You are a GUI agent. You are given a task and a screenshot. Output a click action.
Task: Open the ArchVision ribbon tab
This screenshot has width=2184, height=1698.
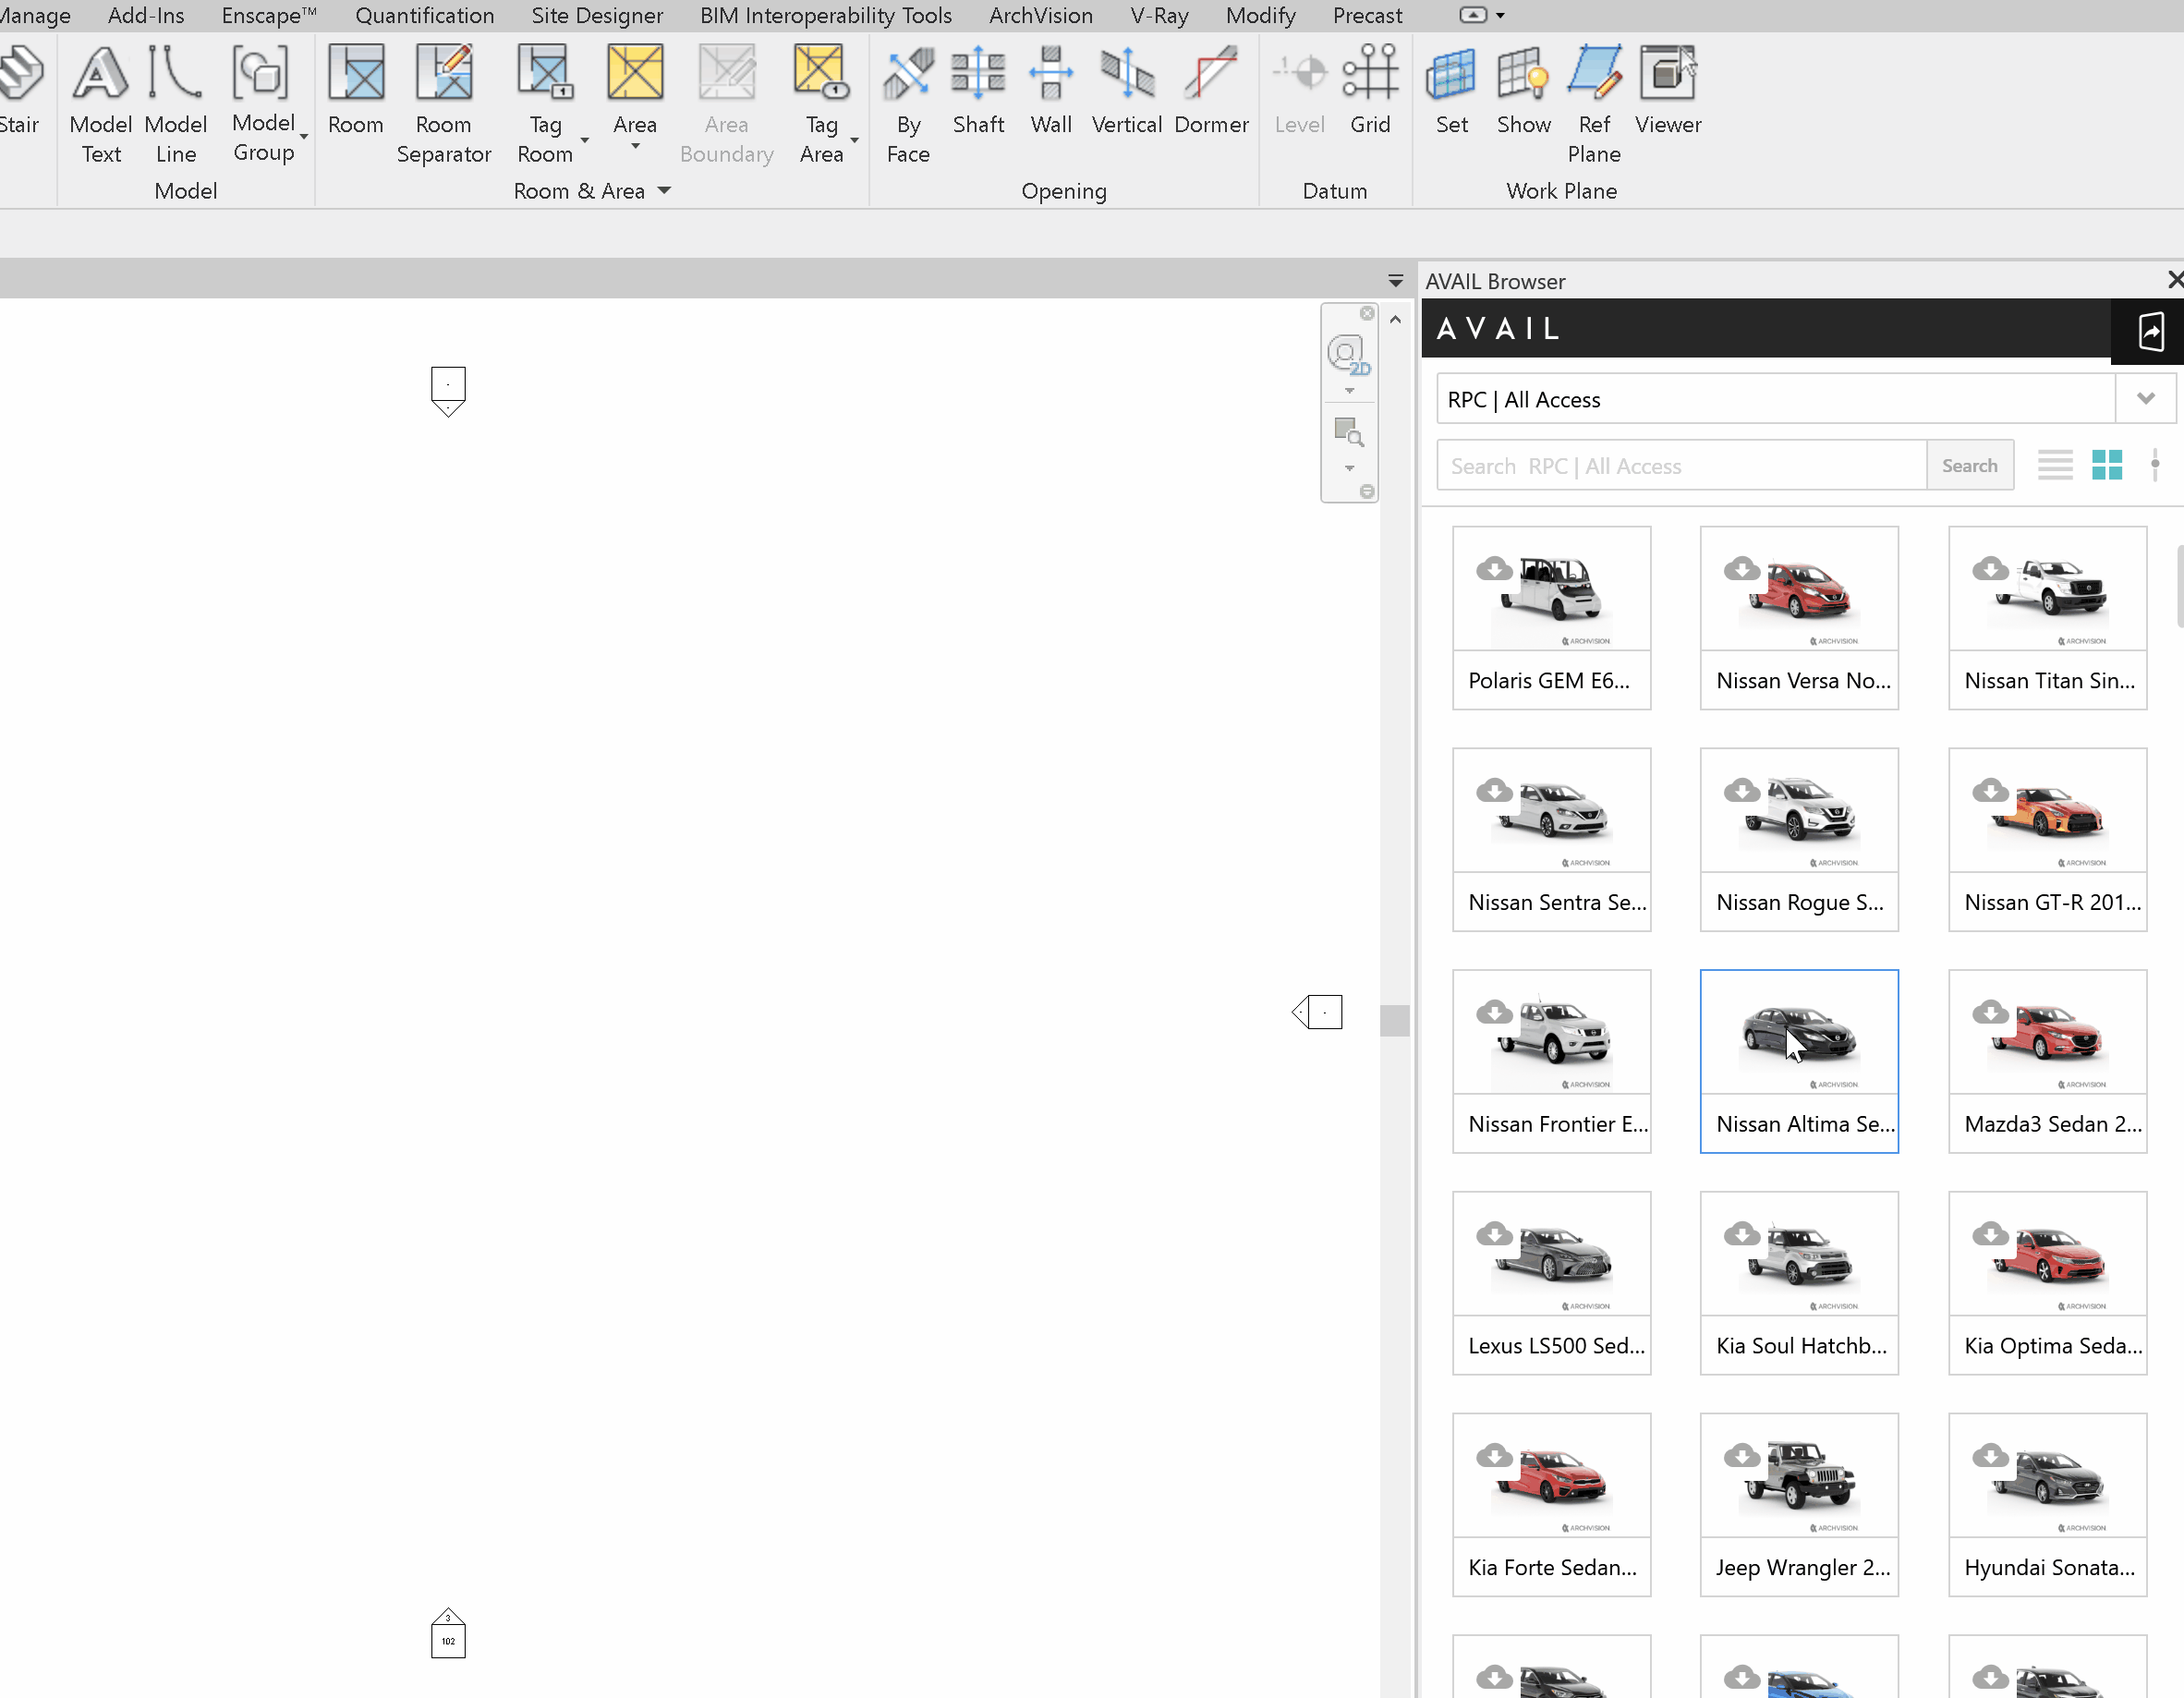[x=1041, y=15]
